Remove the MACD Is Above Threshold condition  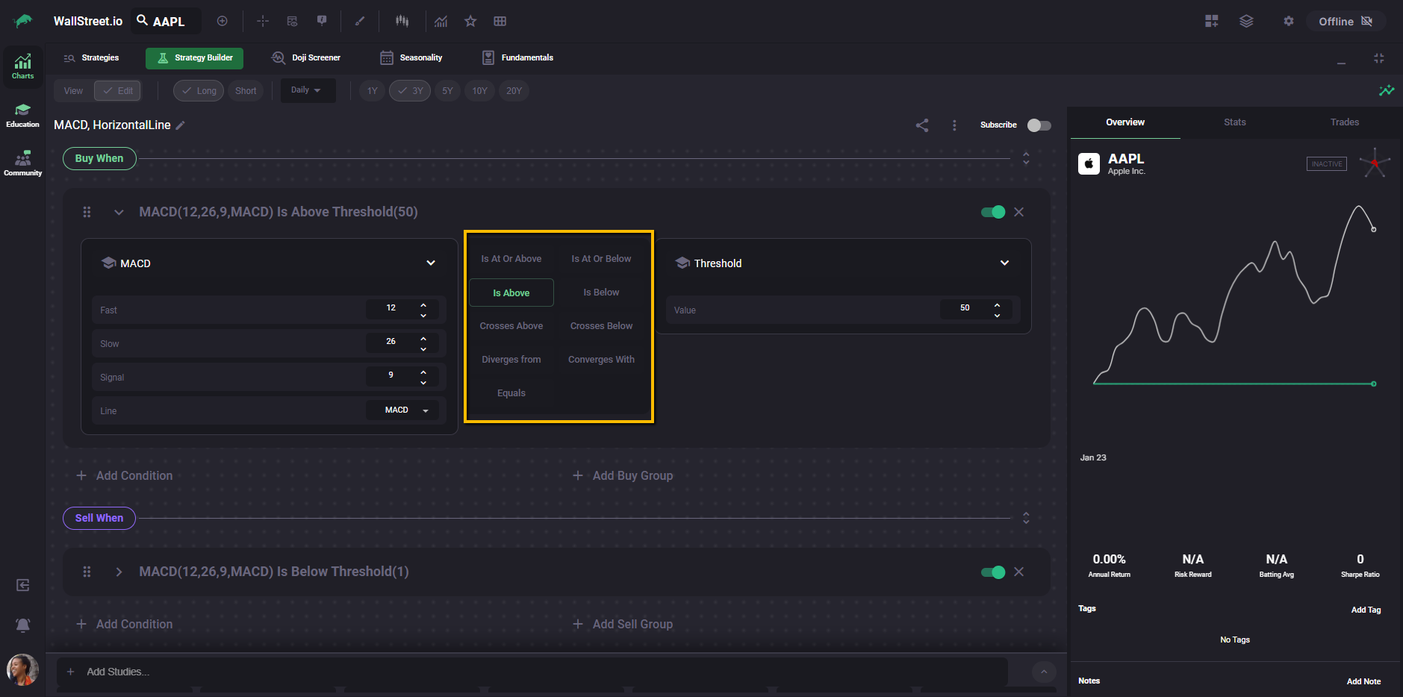pos(1018,212)
